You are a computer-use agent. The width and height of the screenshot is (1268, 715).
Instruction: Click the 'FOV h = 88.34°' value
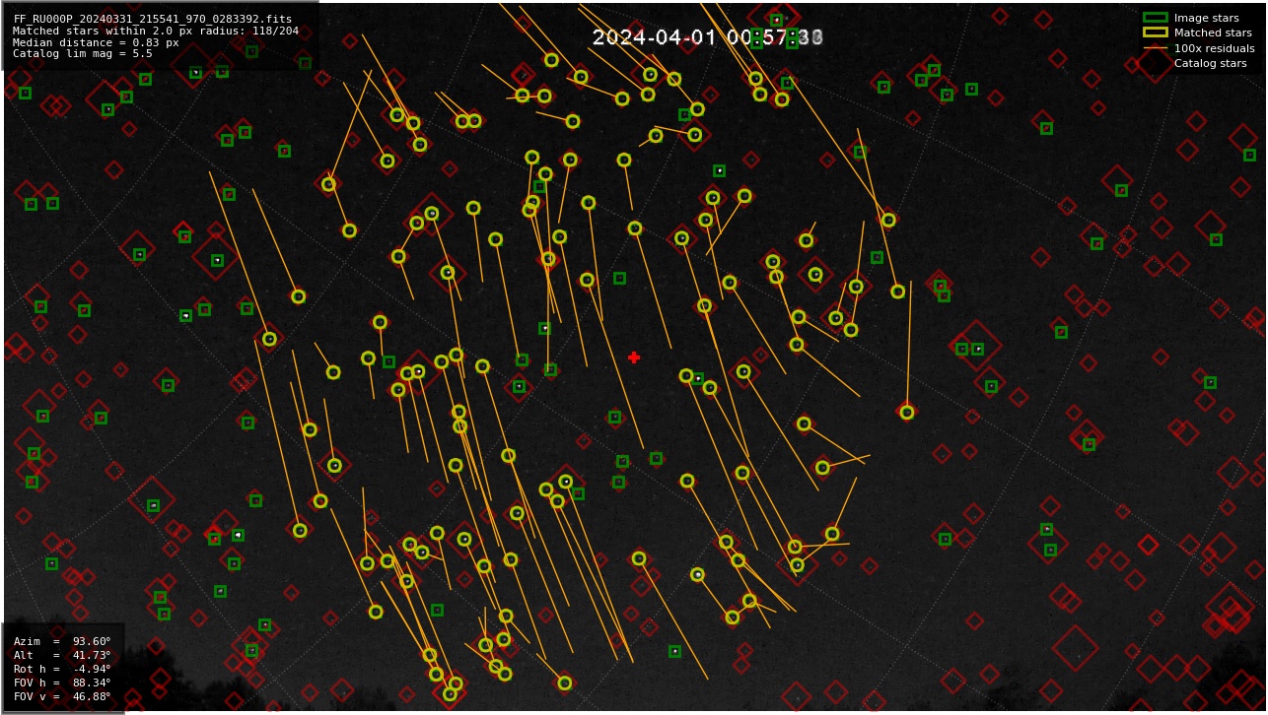point(62,682)
